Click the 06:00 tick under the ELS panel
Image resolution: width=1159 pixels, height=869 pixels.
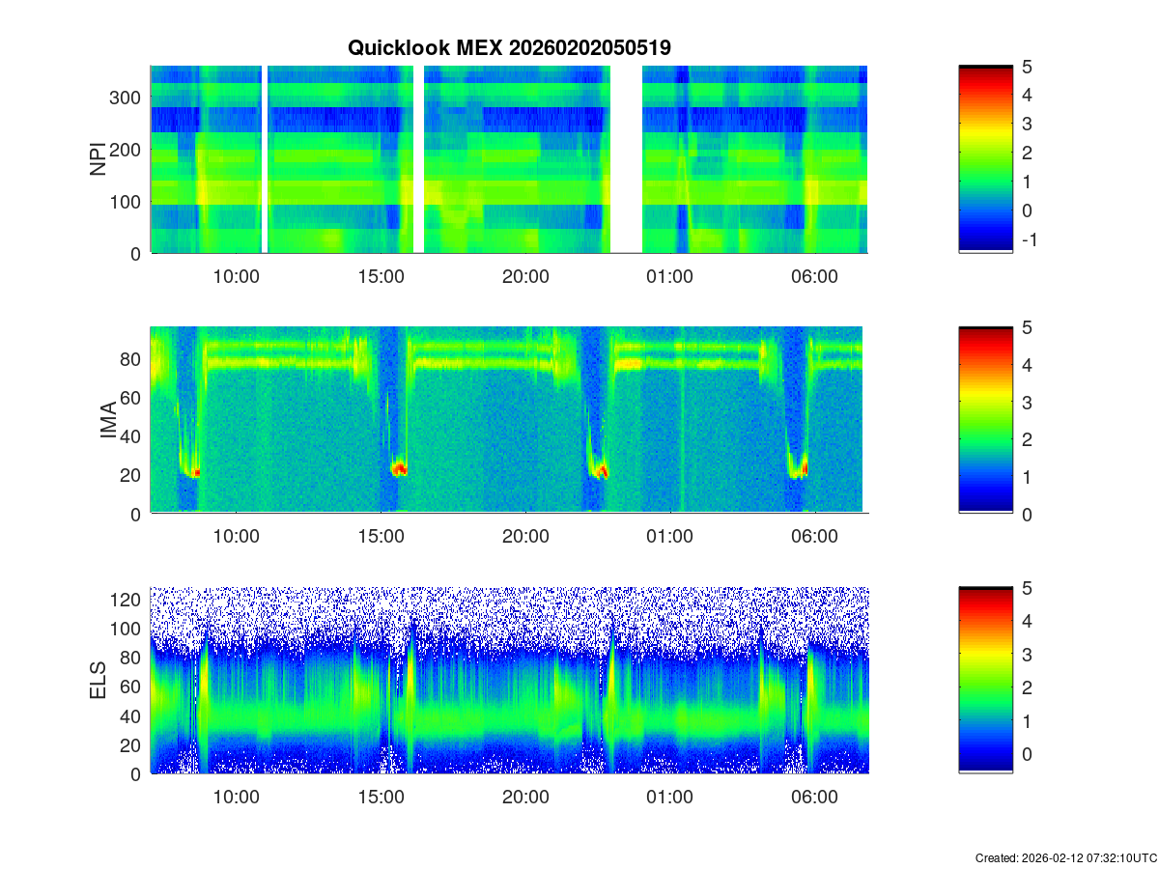point(814,798)
